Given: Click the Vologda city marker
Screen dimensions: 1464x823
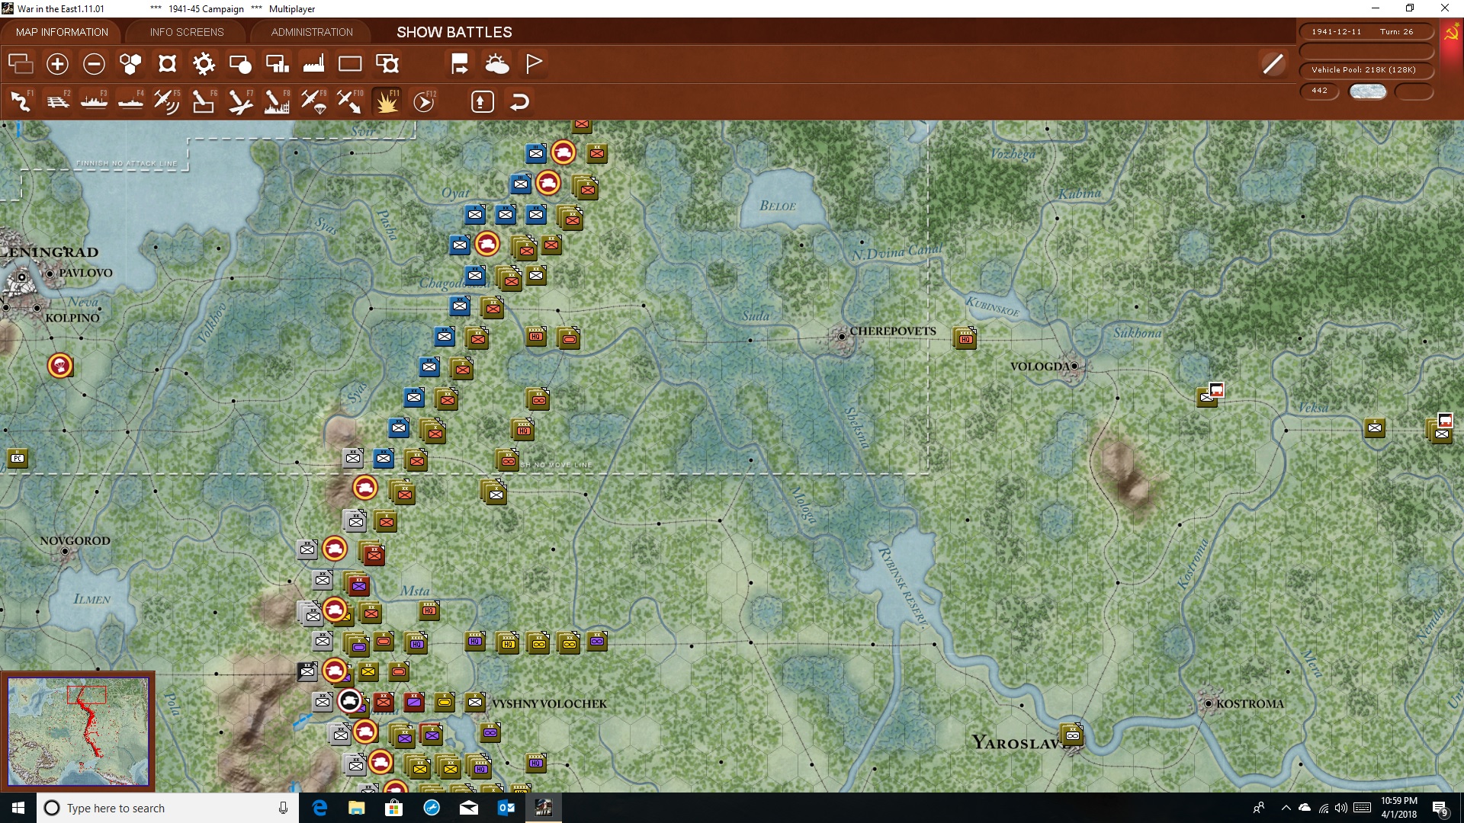Looking at the screenshot, I should click(x=1074, y=367).
